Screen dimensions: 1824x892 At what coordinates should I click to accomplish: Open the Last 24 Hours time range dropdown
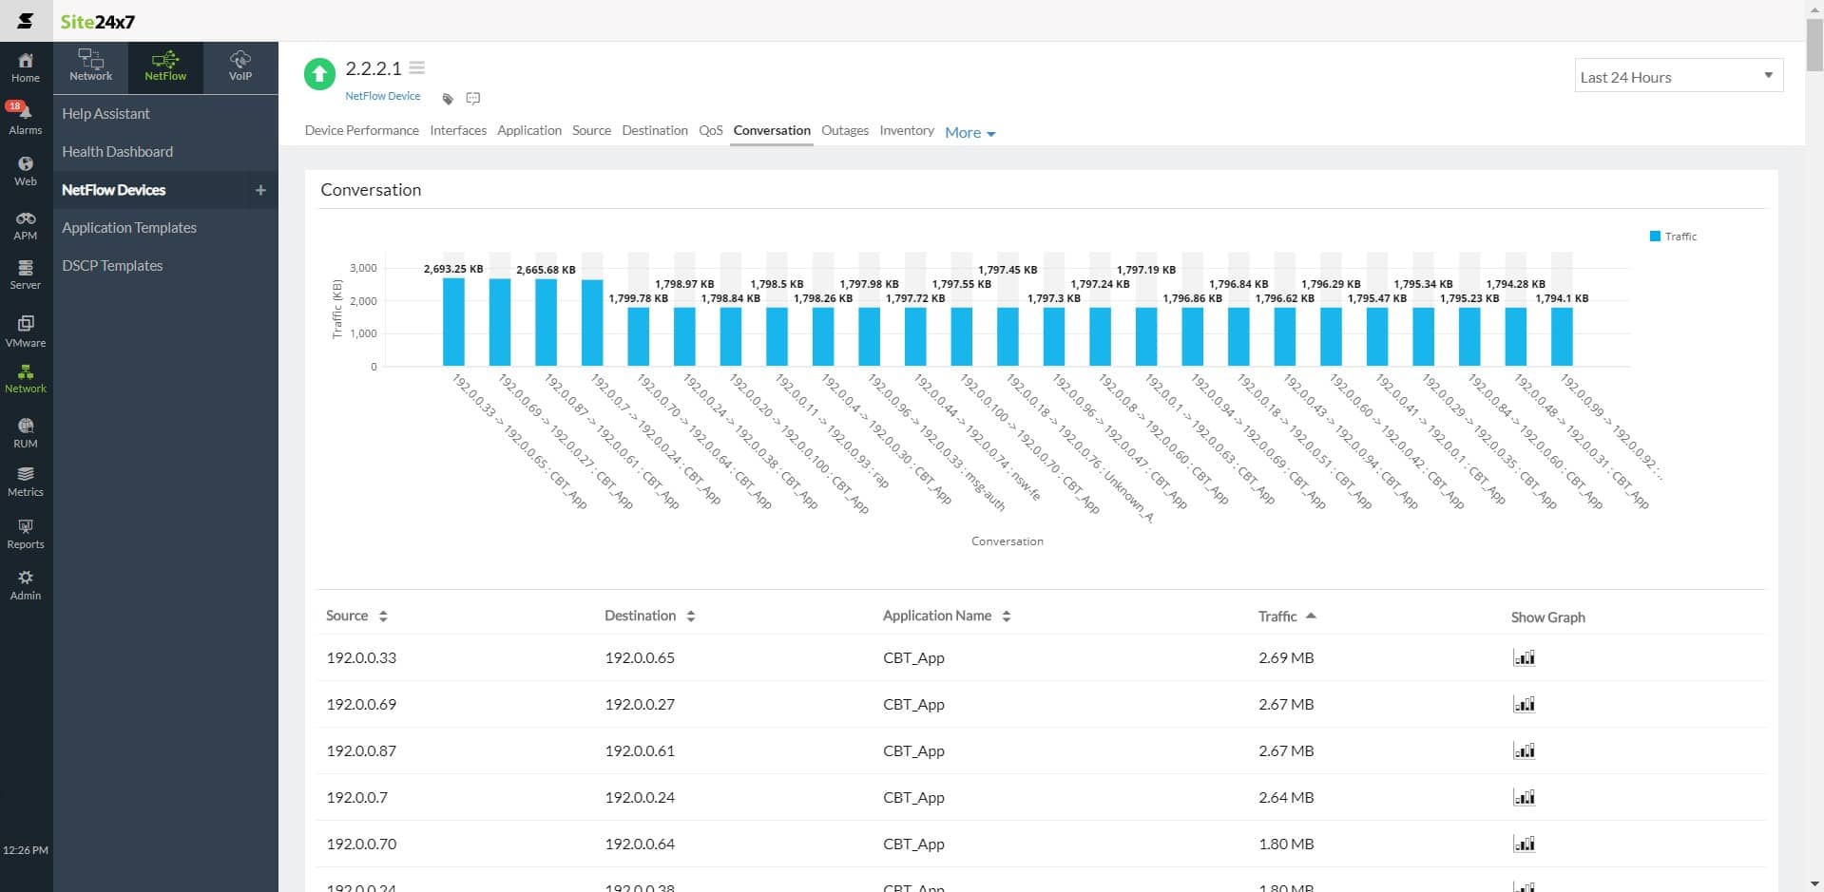tap(1679, 77)
